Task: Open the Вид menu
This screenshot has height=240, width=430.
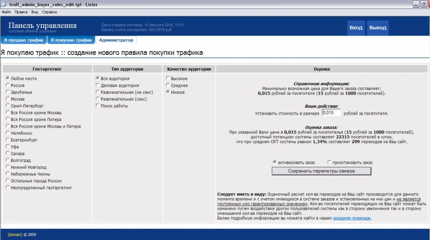Action: click(35, 11)
